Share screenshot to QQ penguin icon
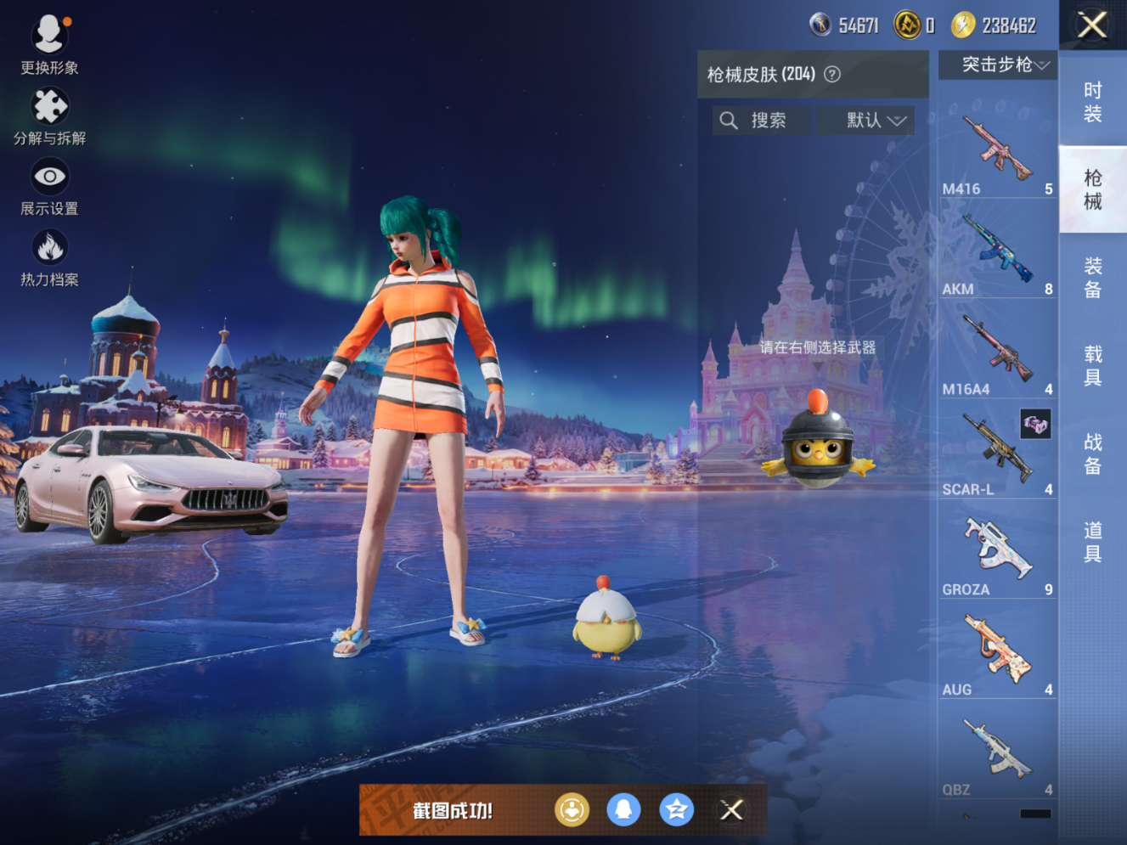Image resolution: width=1127 pixels, height=845 pixels. click(x=624, y=810)
